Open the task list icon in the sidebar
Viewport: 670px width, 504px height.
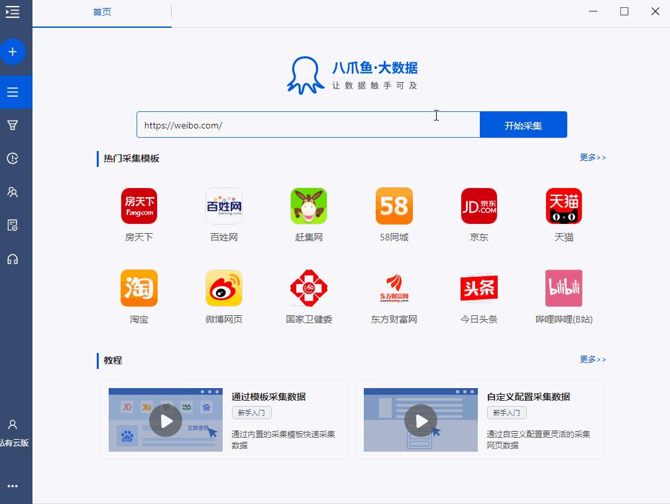(13, 92)
